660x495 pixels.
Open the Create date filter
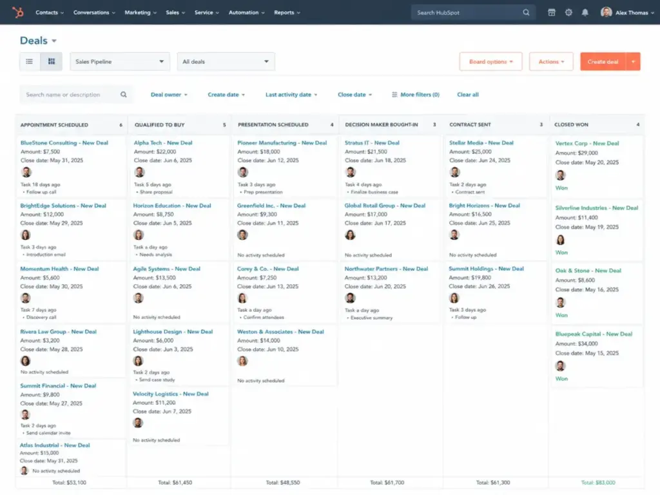coord(226,95)
